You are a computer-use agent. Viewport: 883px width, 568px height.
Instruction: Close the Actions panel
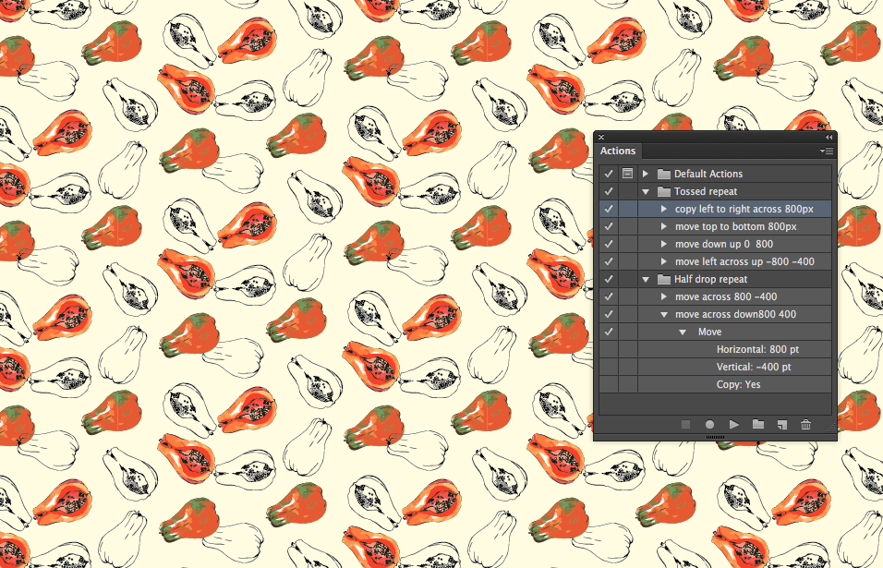click(x=601, y=138)
